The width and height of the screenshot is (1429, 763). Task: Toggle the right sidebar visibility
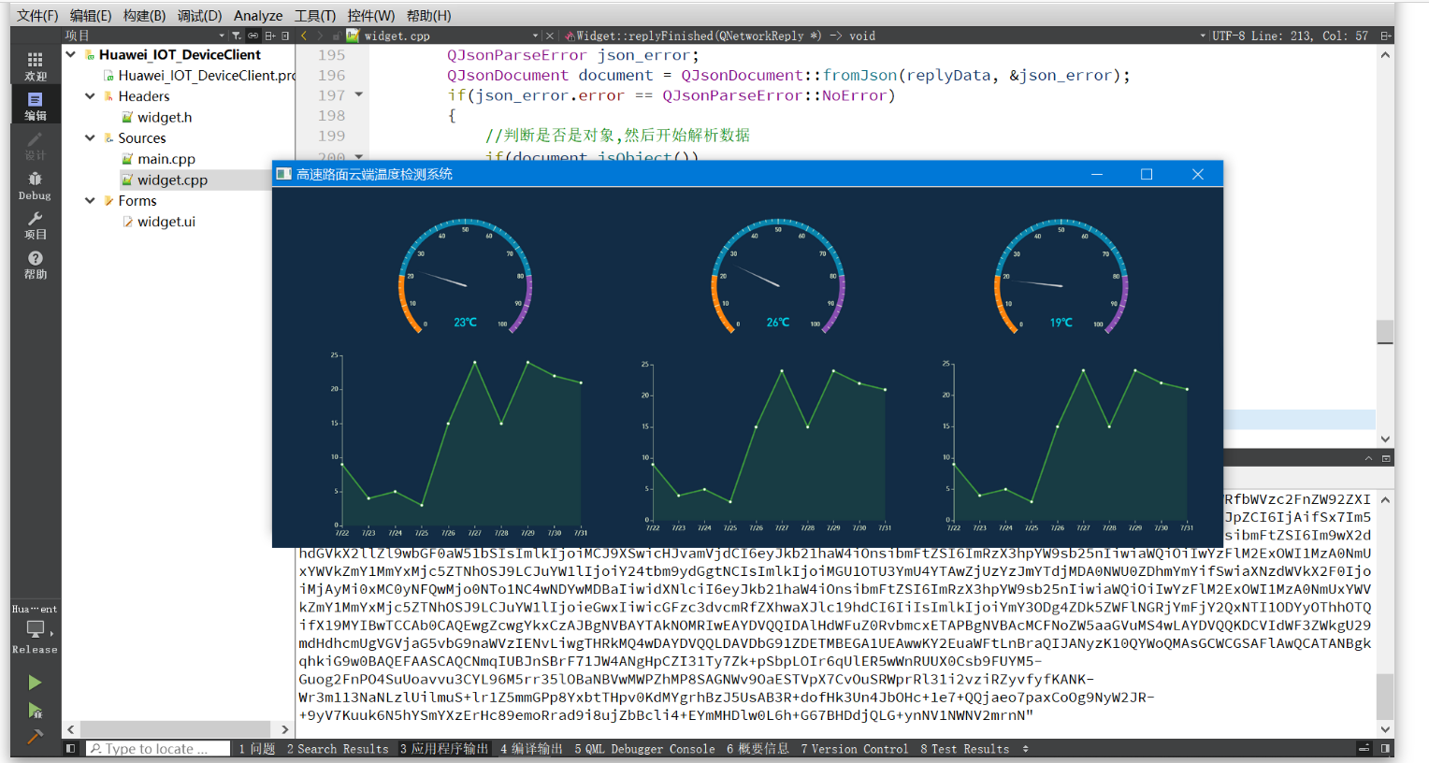(x=1386, y=749)
